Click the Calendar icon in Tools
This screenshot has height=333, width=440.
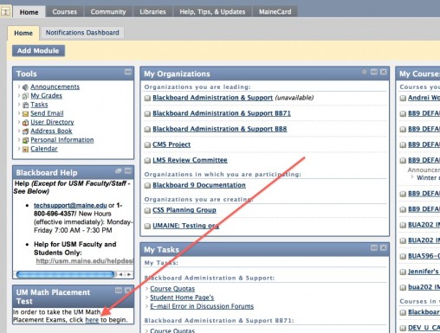pos(25,149)
